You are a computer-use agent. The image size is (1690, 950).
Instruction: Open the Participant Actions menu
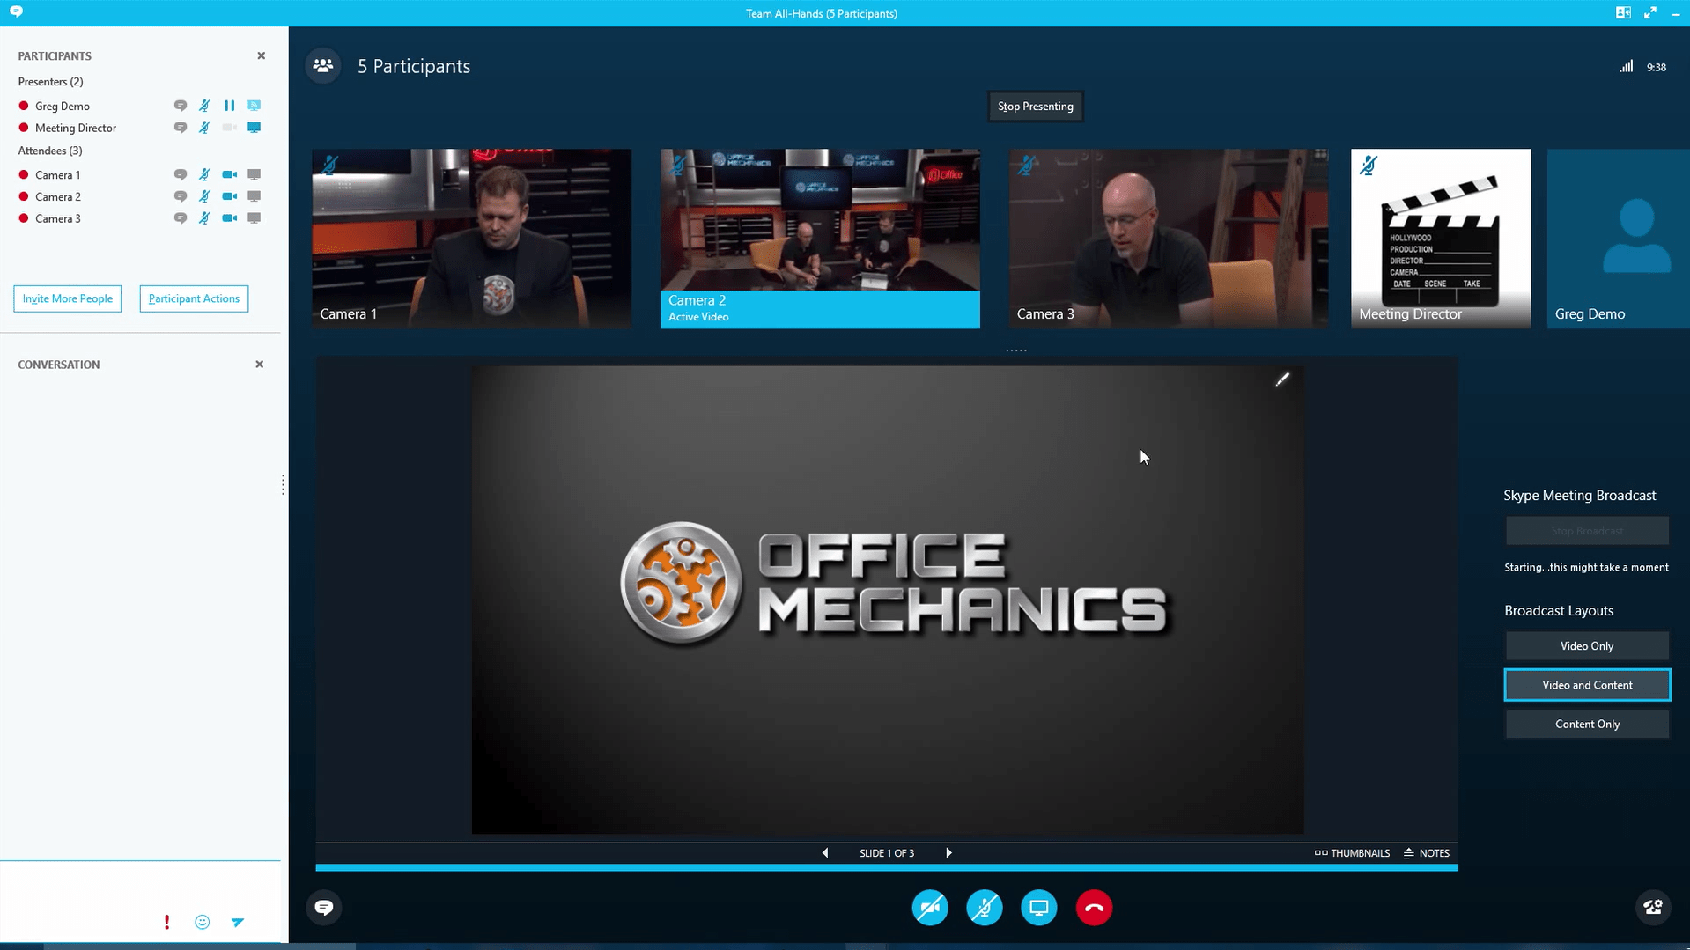tap(194, 298)
